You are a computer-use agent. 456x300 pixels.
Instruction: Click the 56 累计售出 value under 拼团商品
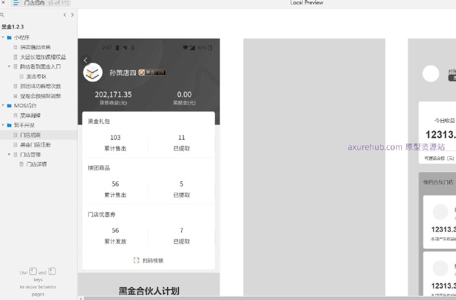coord(115,184)
